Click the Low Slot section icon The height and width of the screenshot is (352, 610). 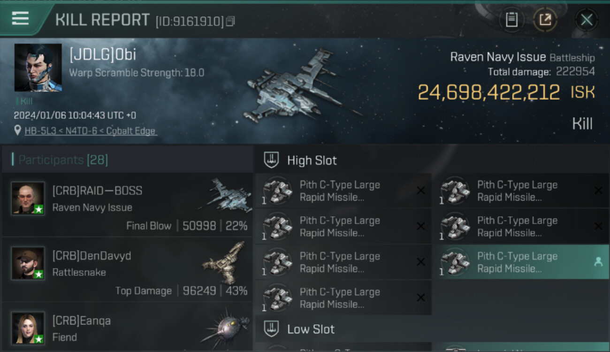[x=271, y=329]
